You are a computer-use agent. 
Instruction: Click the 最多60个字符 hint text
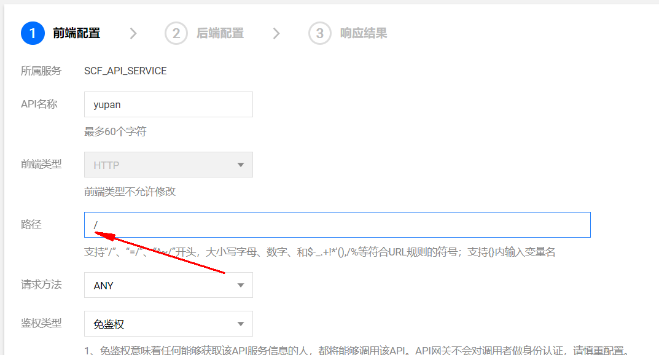(115, 131)
